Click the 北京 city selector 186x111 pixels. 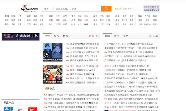coord(116,9)
